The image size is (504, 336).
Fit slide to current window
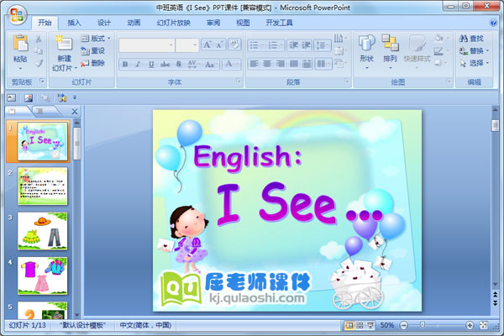click(x=484, y=325)
